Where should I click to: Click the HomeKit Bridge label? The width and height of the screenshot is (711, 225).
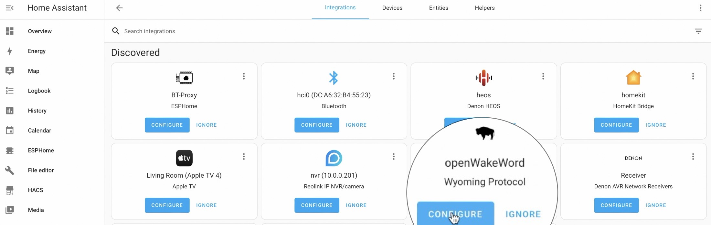point(633,106)
